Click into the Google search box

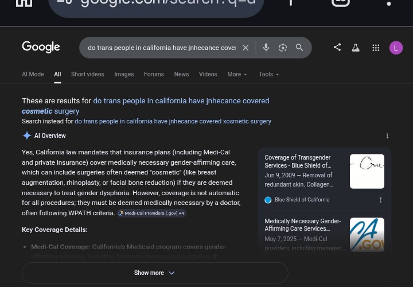161,48
